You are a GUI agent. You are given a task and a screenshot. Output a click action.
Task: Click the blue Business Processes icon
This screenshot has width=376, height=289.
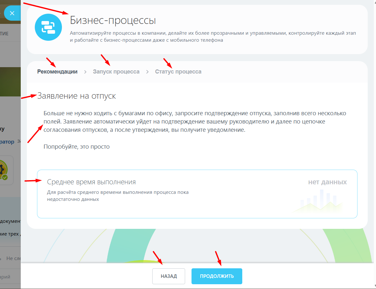[48, 27]
